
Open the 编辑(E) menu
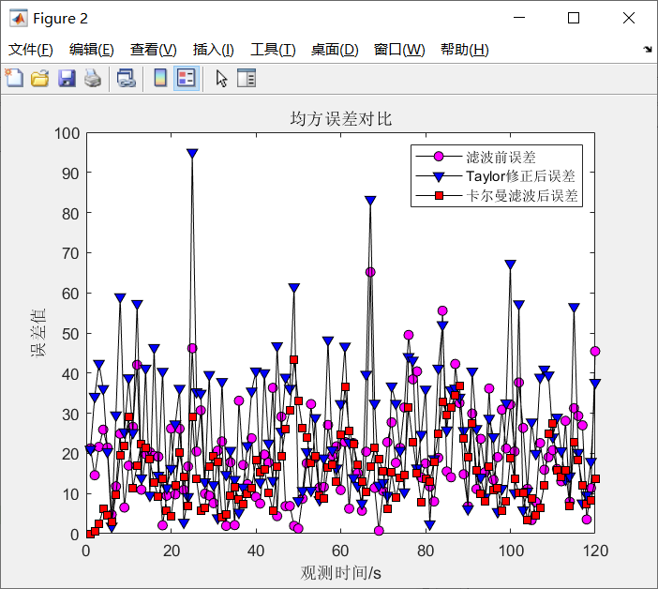pyautogui.click(x=92, y=50)
